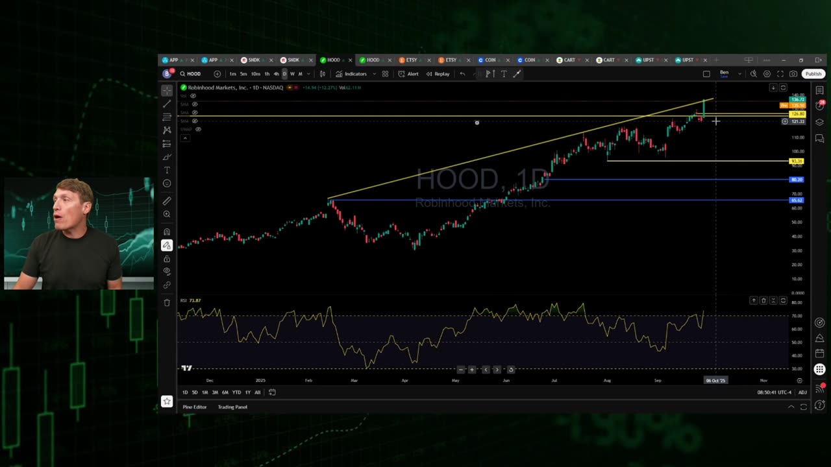Select the ruler measure tool
The image size is (831, 467).
[x=167, y=201]
